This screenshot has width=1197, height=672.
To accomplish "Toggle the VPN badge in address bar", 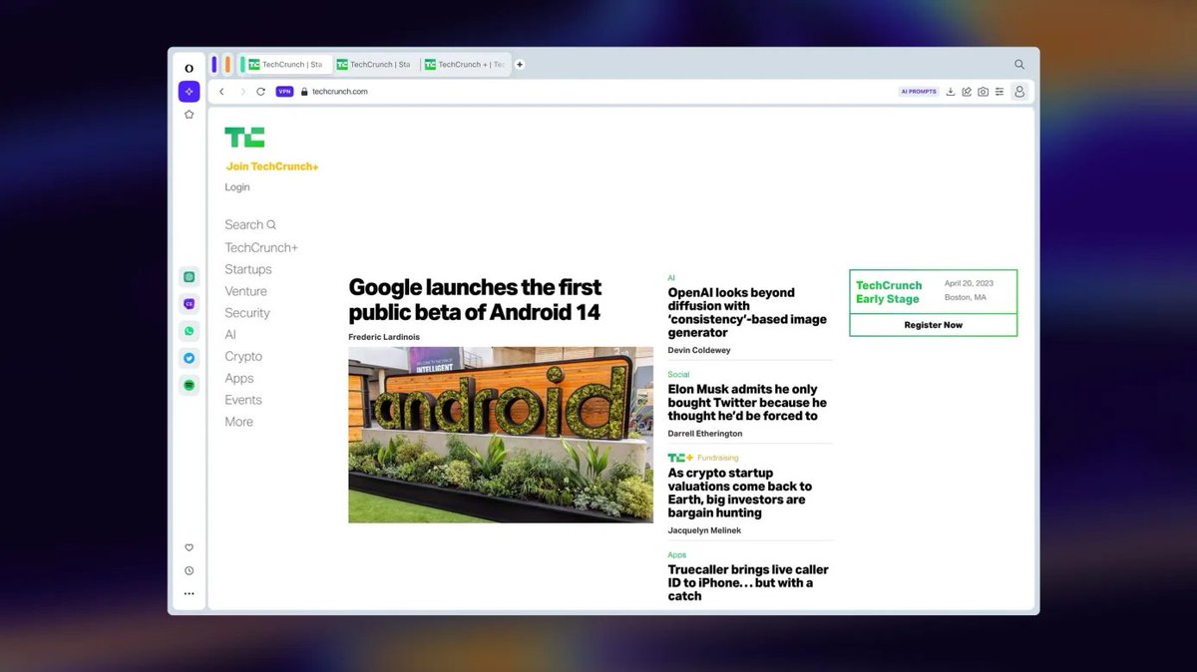I will tap(284, 92).
